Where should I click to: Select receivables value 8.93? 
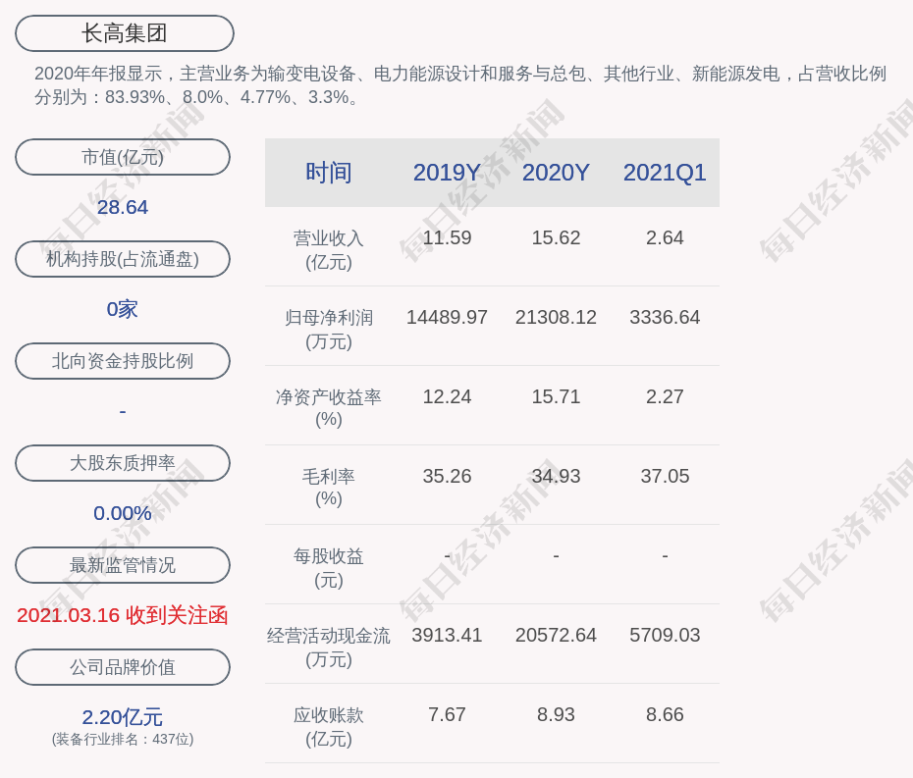tap(556, 714)
